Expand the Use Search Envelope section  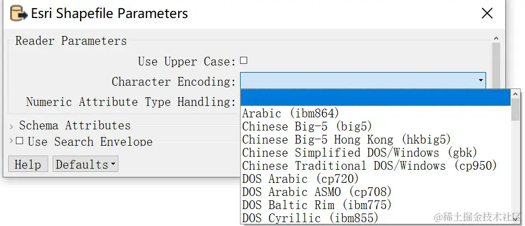point(12,141)
